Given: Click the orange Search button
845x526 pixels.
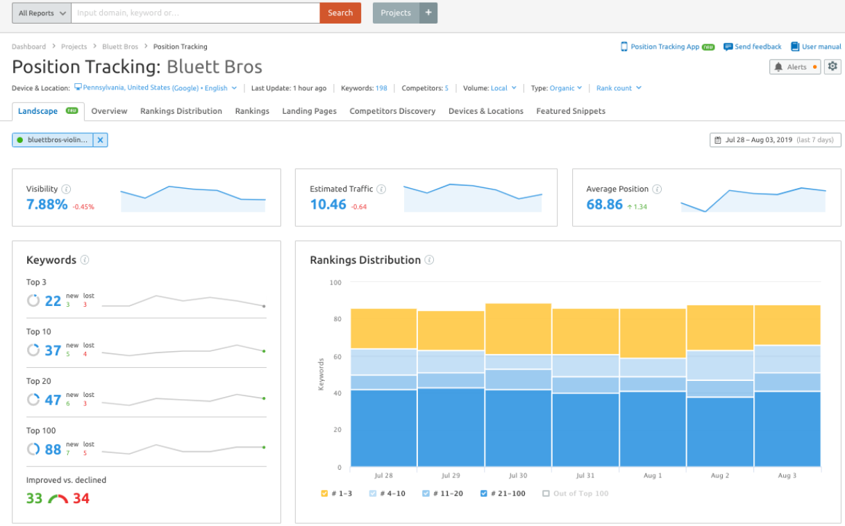Looking at the screenshot, I should 340,12.
